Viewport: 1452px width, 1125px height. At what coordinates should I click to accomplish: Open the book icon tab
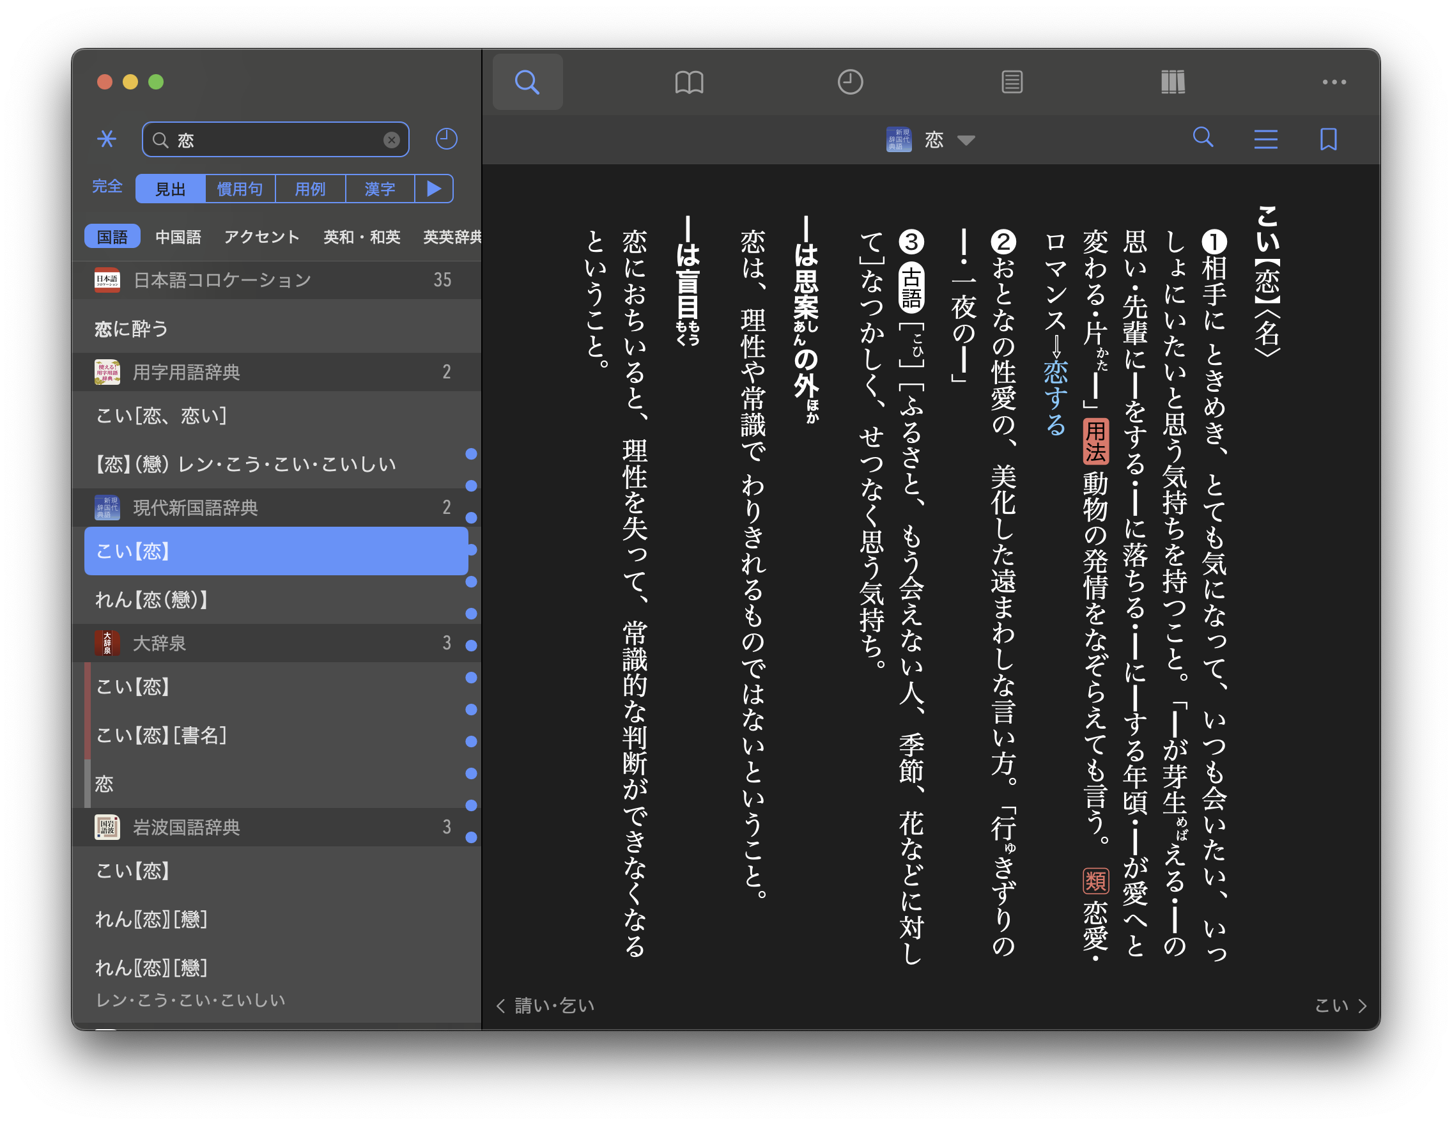(689, 82)
